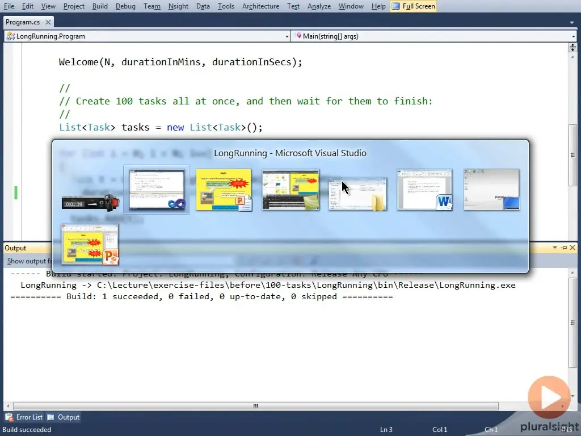
Task: Click the Welcome(N, durationInMins, durationInSecs) code line
Action: click(180, 62)
